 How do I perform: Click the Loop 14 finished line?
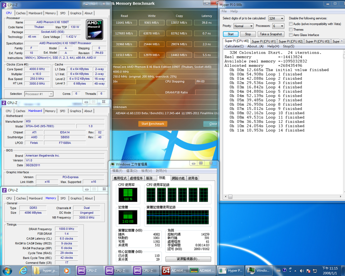pos(267,130)
